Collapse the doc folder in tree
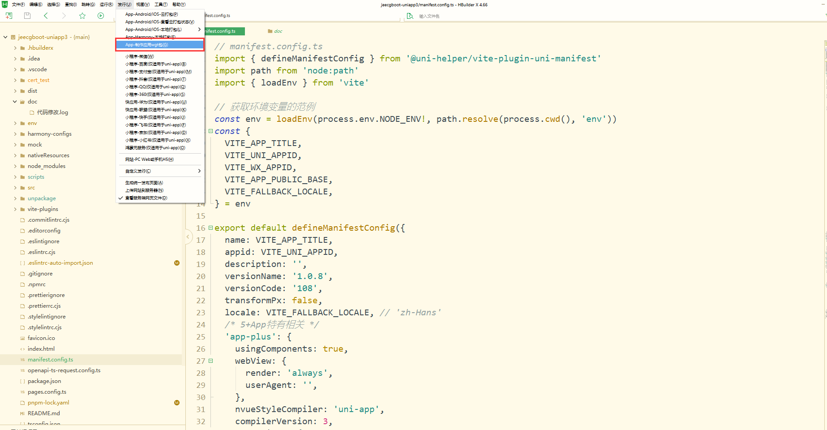 [x=15, y=102]
